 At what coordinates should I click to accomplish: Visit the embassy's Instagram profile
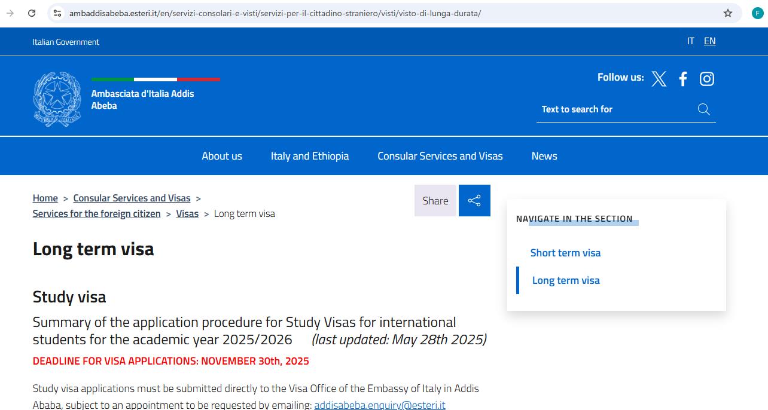click(706, 78)
